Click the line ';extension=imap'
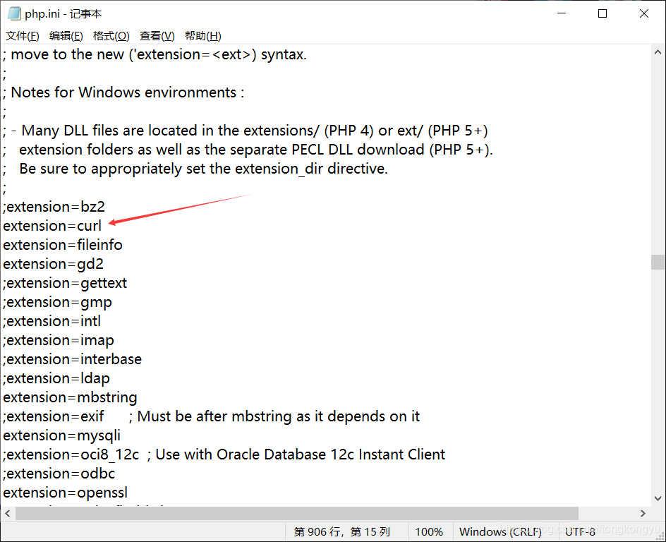Image resolution: width=666 pixels, height=542 pixels. 59,341
